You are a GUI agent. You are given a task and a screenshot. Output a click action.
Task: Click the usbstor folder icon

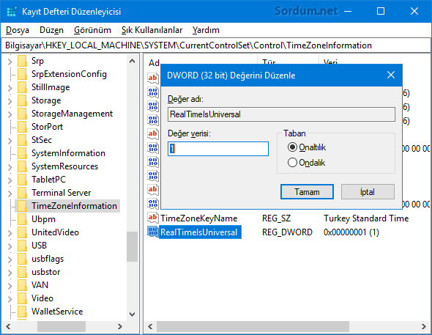point(22,271)
